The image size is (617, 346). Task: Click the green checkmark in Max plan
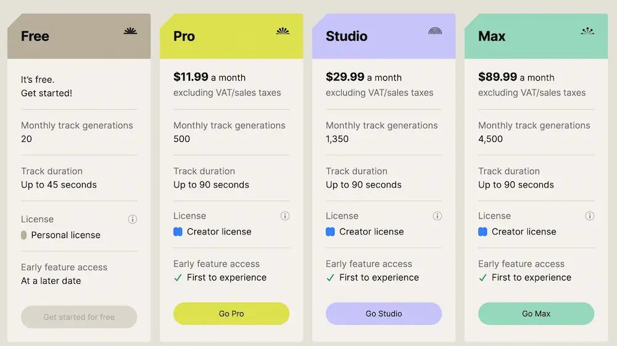tap(483, 278)
